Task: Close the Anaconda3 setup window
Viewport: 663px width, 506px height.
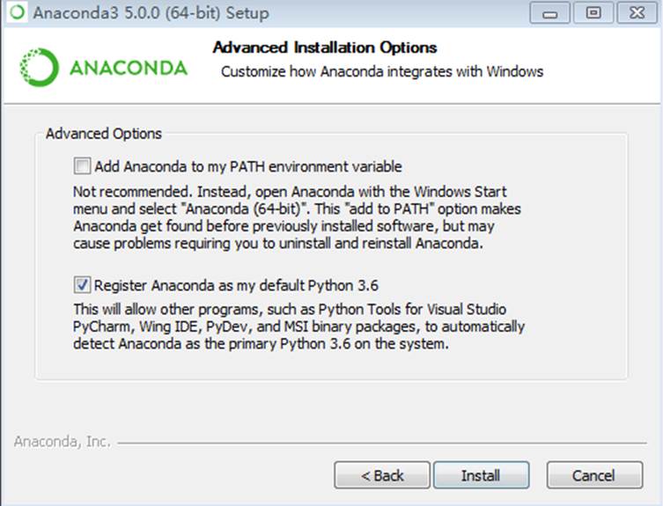Action: [637, 12]
